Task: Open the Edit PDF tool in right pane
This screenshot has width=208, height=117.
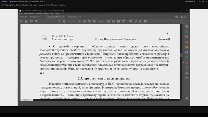Action: pos(187,37)
